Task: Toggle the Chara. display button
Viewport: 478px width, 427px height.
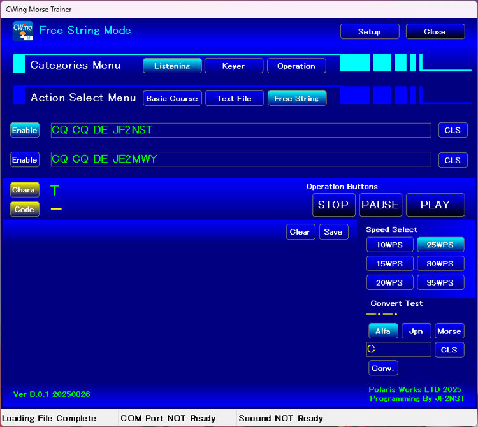Action: [24, 189]
